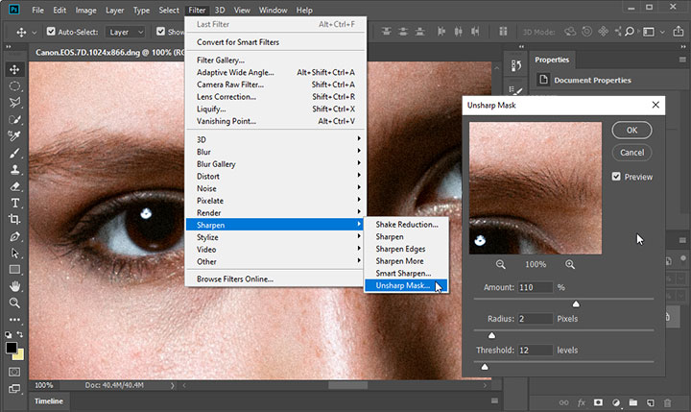Uncheck the Preview checkbox in Unsharp Mask

click(616, 177)
